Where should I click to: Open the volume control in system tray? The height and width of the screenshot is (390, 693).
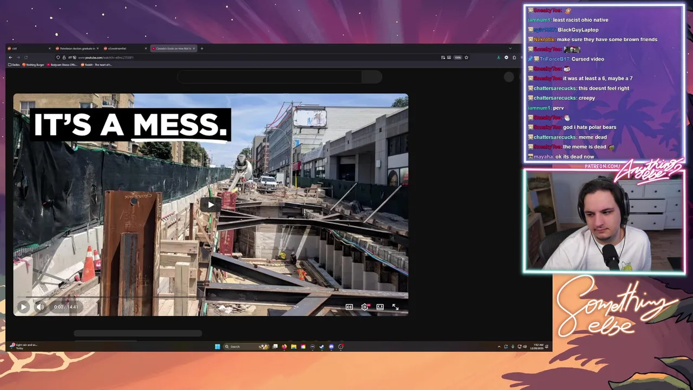pos(525,347)
